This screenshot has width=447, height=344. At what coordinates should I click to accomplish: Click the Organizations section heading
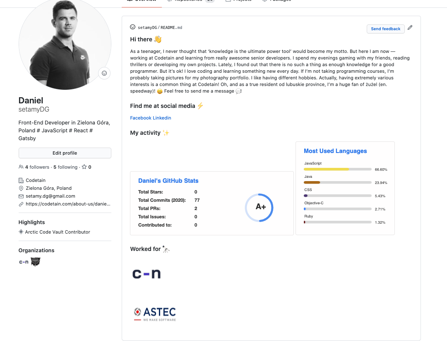[x=36, y=250]
